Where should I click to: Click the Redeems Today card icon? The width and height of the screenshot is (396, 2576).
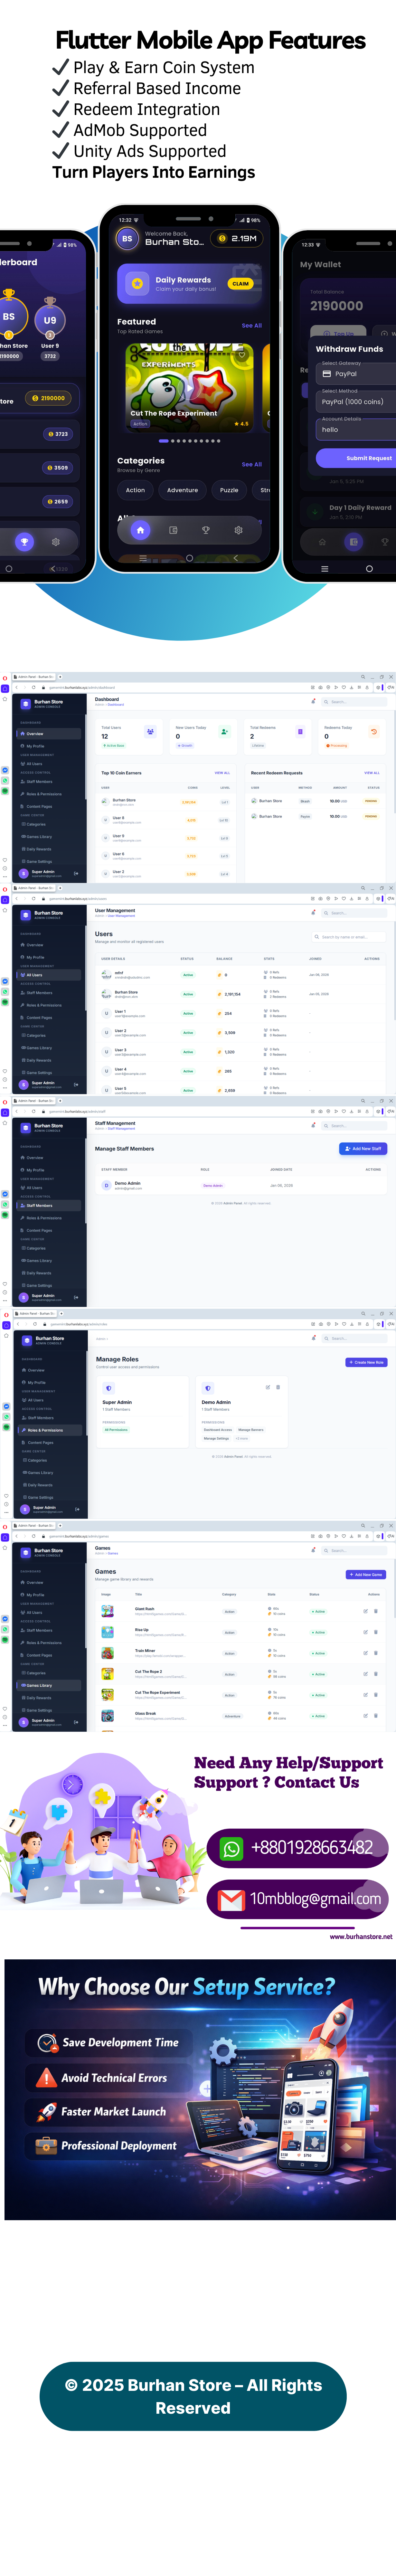374,732
